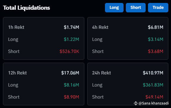The image size is (171, 108).
Task: Click the green $8.16M long value
Action: pos(72,85)
